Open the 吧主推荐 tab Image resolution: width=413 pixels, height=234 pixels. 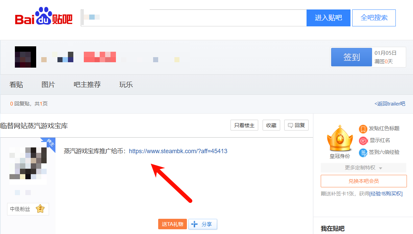(x=87, y=85)
